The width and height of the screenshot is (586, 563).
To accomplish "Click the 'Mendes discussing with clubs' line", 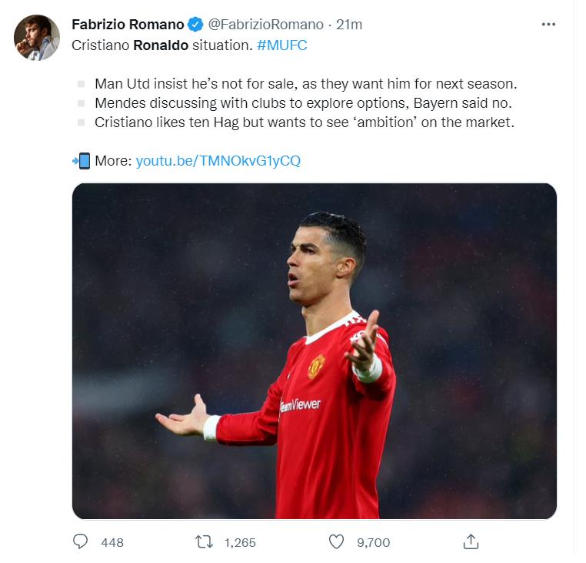I will coord(303,102).
